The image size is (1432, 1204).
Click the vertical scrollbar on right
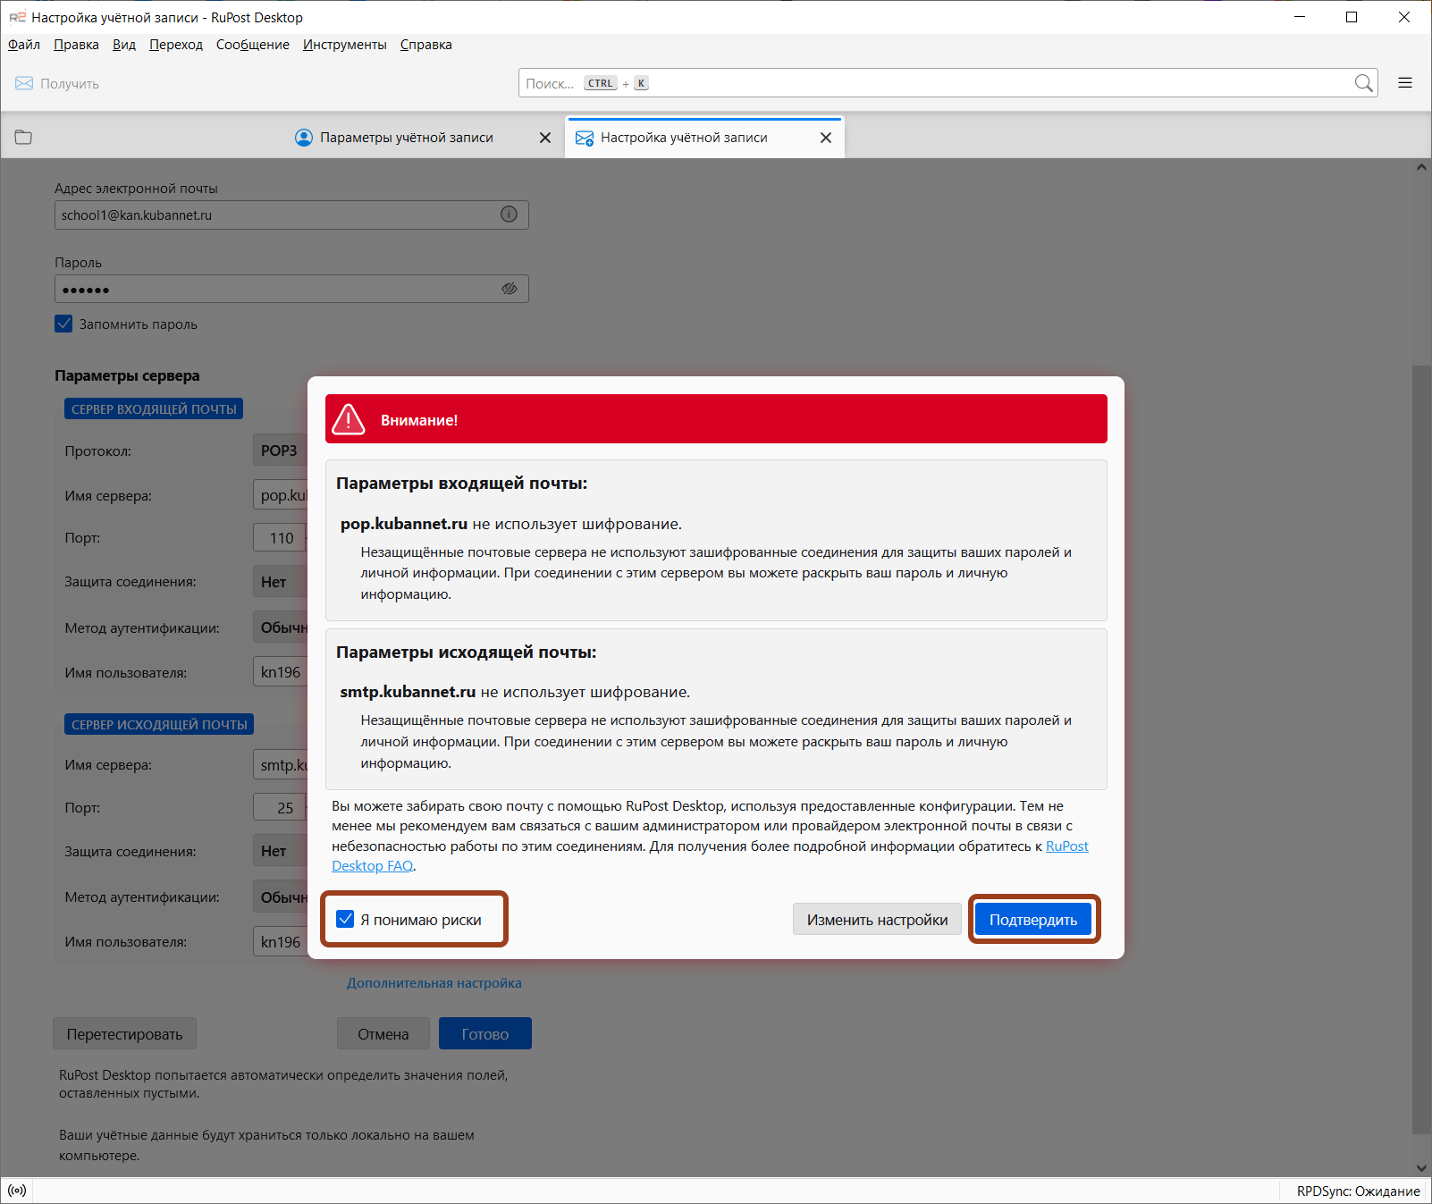(x=1420, y=715)
